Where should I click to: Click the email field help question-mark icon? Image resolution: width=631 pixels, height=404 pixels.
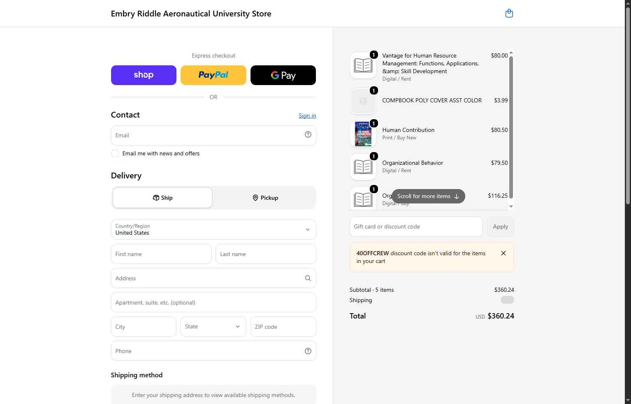(308, 135)
